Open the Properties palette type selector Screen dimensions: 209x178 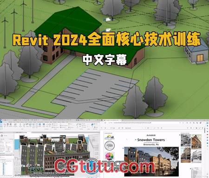(x=7, y=136)
